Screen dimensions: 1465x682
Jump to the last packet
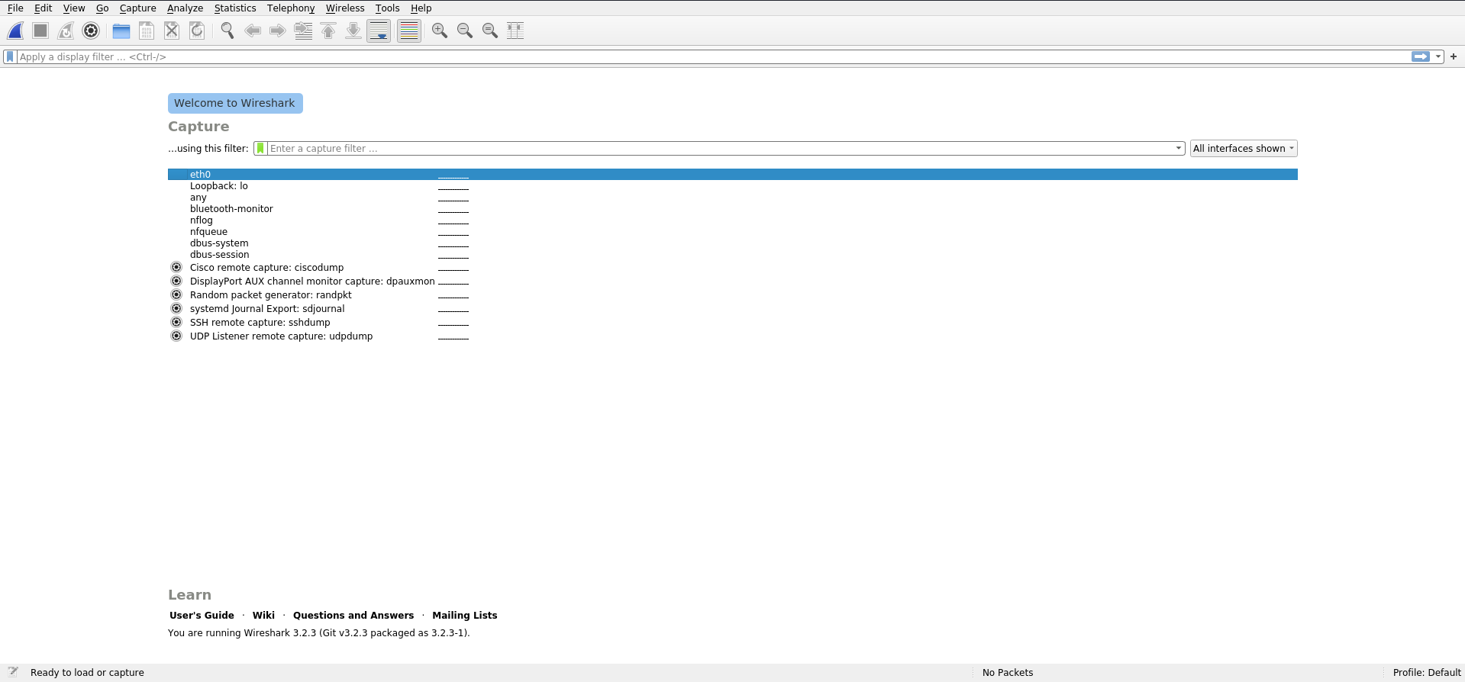tap(353, 31)
